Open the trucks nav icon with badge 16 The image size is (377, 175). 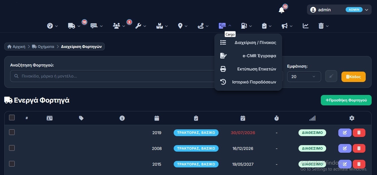coord(72,26)
